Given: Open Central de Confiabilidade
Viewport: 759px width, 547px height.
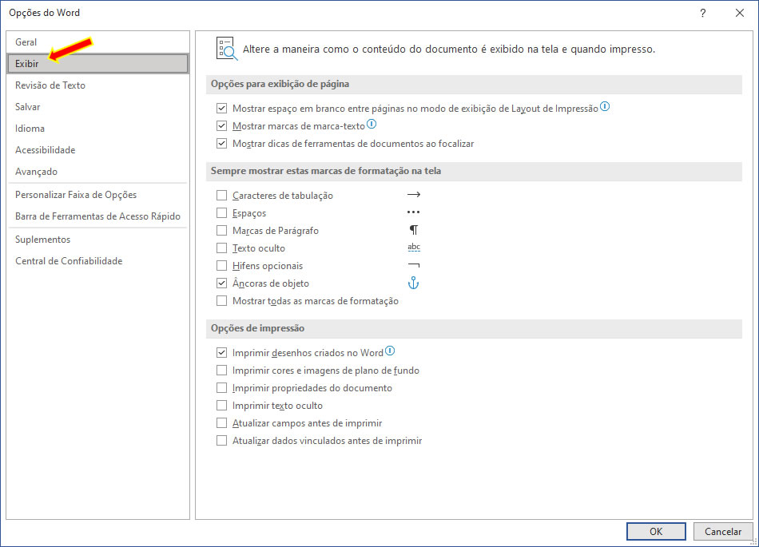Looking at the screenshot, I should 97,260.
